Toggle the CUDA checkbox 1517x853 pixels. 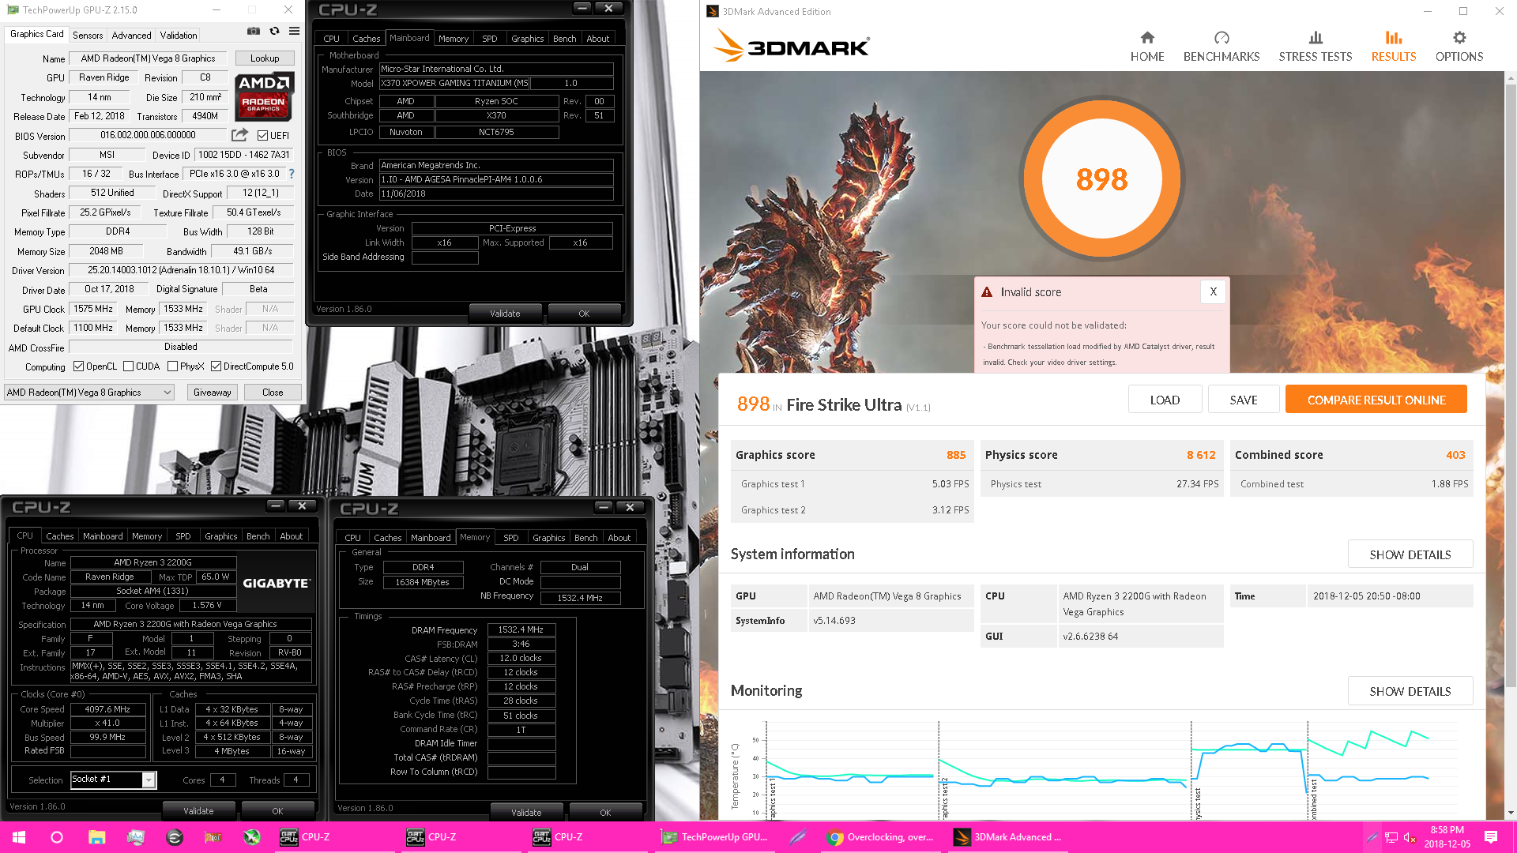(x=128, y=366)
